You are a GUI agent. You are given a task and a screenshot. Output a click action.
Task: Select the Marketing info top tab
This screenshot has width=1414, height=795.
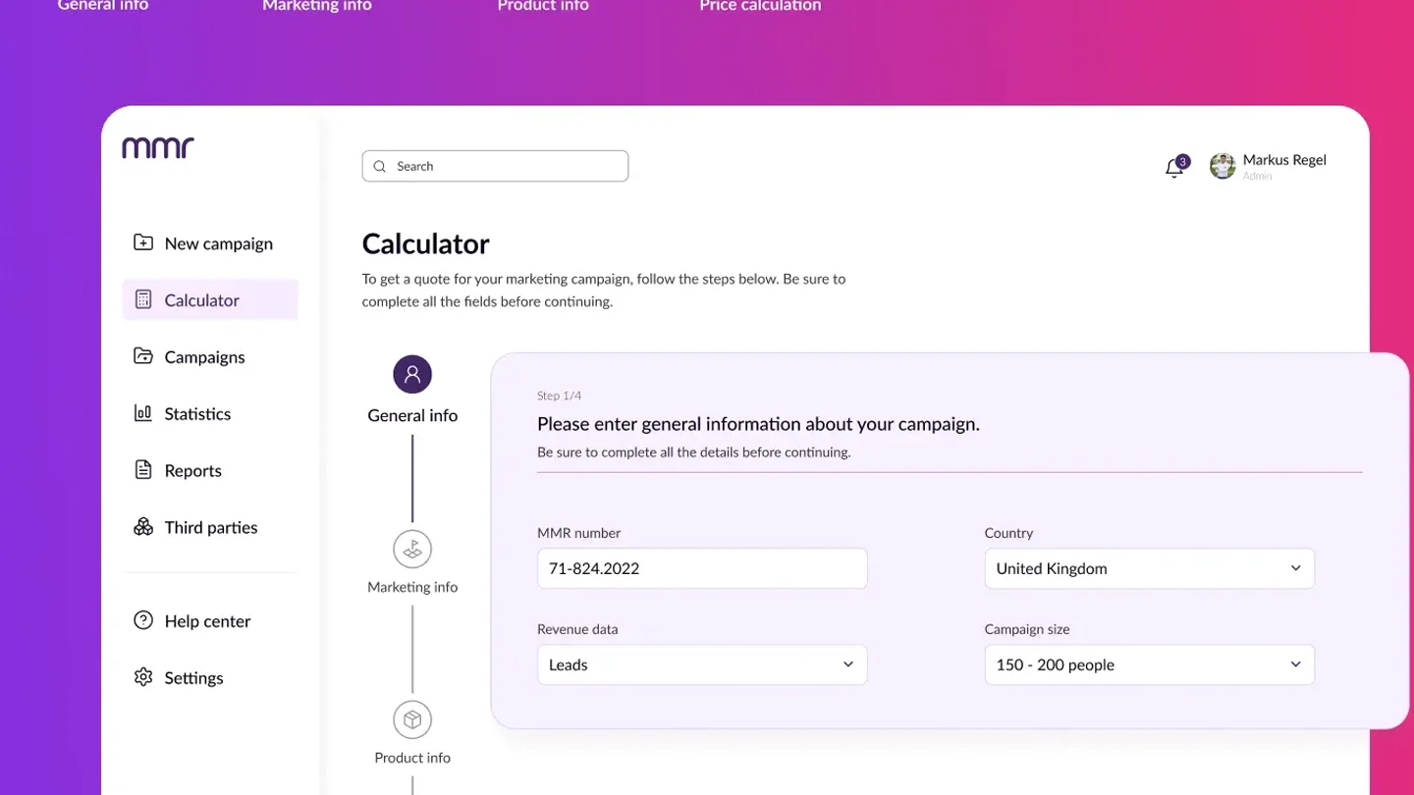pyautogui.click(x=317, y=6)
